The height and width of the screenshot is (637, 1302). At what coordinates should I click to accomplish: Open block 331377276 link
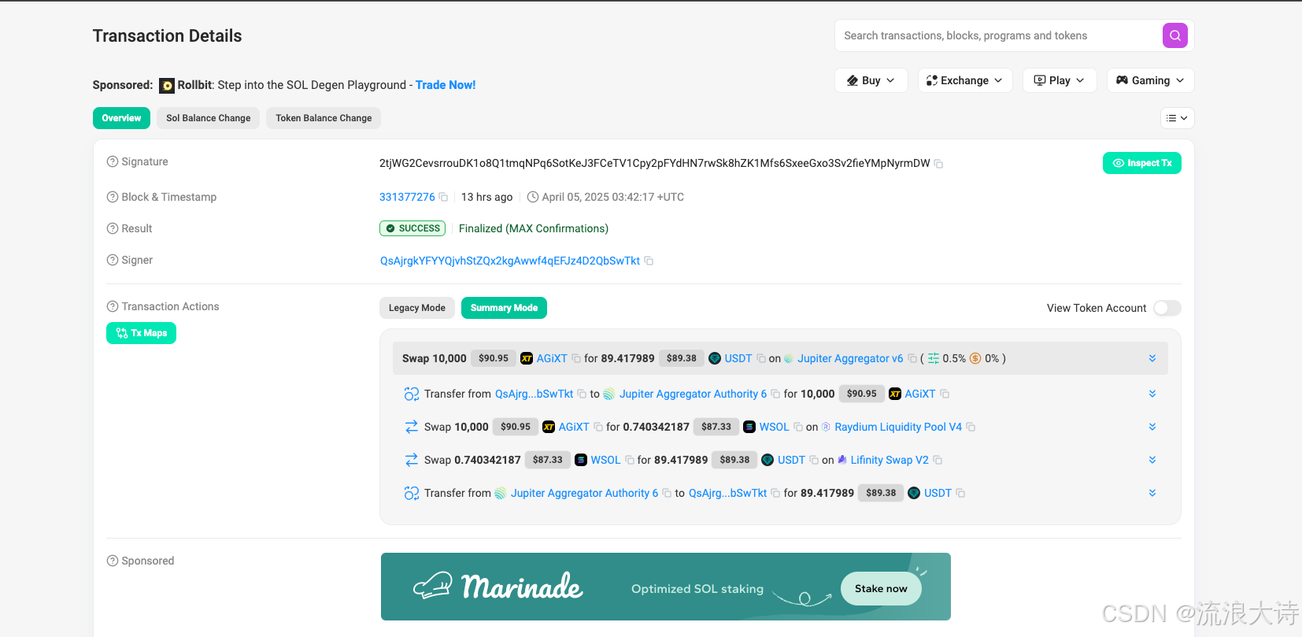pos(407,197)
